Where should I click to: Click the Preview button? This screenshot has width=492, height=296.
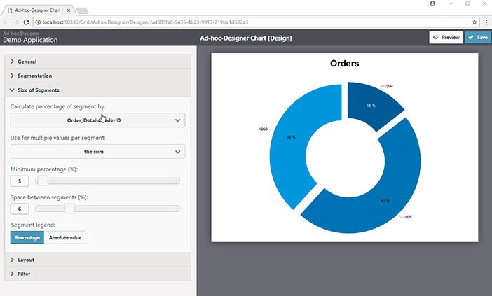click(x=446, y=38)
